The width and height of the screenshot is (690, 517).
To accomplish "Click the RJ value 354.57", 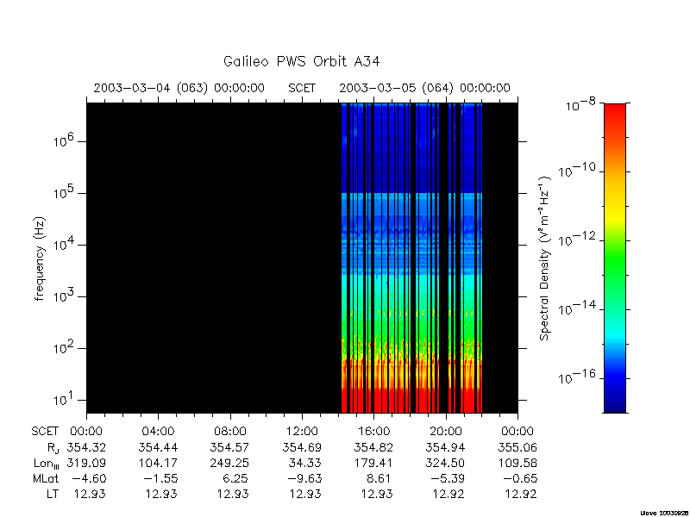I will 230,447.
